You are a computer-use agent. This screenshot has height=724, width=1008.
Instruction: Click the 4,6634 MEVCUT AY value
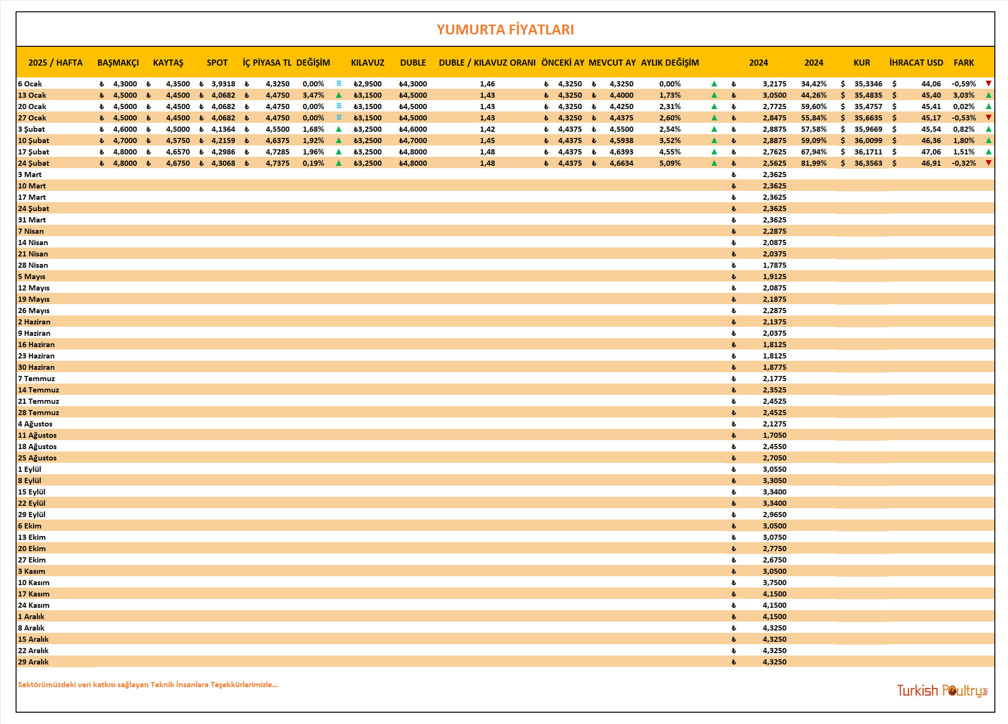[x=621, y=163]
